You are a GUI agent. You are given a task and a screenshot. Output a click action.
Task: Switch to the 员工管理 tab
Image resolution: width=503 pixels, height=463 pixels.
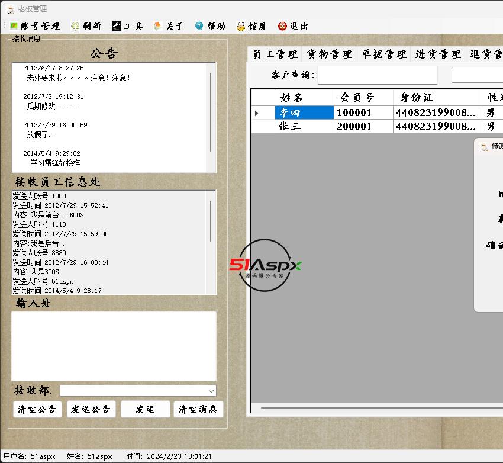(275, 54)
